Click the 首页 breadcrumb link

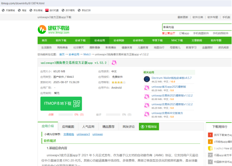(62, 54)
